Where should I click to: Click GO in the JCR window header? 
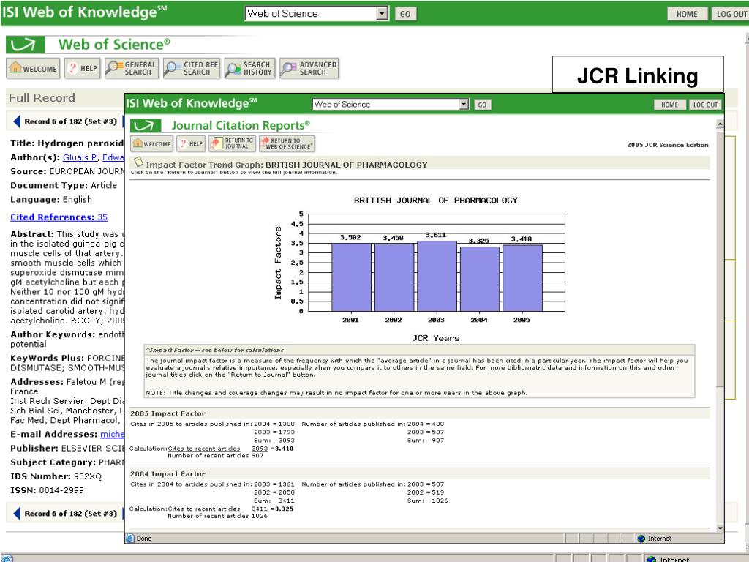[x=482, y=105]
